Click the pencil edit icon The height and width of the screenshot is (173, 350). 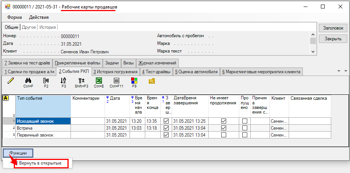pyautogui.click(x=10, y=81)
